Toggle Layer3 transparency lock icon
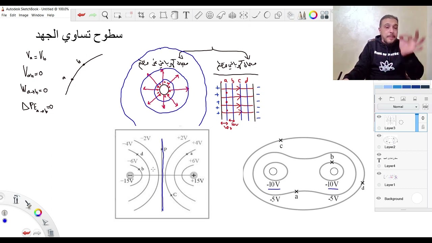The height and width of the screenshot is (243, 432). click(423, 127)
